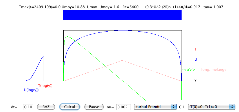This screenshot has width=239, height=112.
Task: Focus the nu viscosity input field
Action: click(124, 107)
